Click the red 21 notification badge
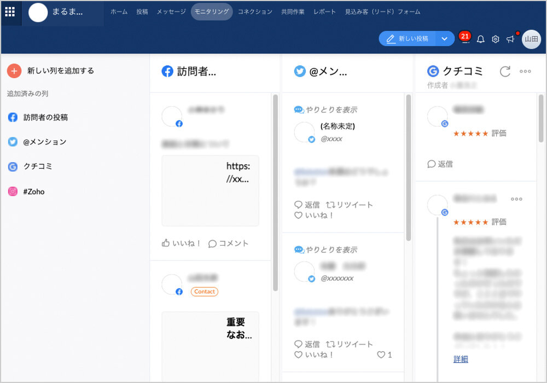Viewport: 547px width, 383px height. coord(464,36)
